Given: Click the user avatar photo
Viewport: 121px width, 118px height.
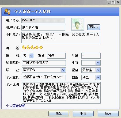Looking at the screenshot, I should click(x=78, y=24).
